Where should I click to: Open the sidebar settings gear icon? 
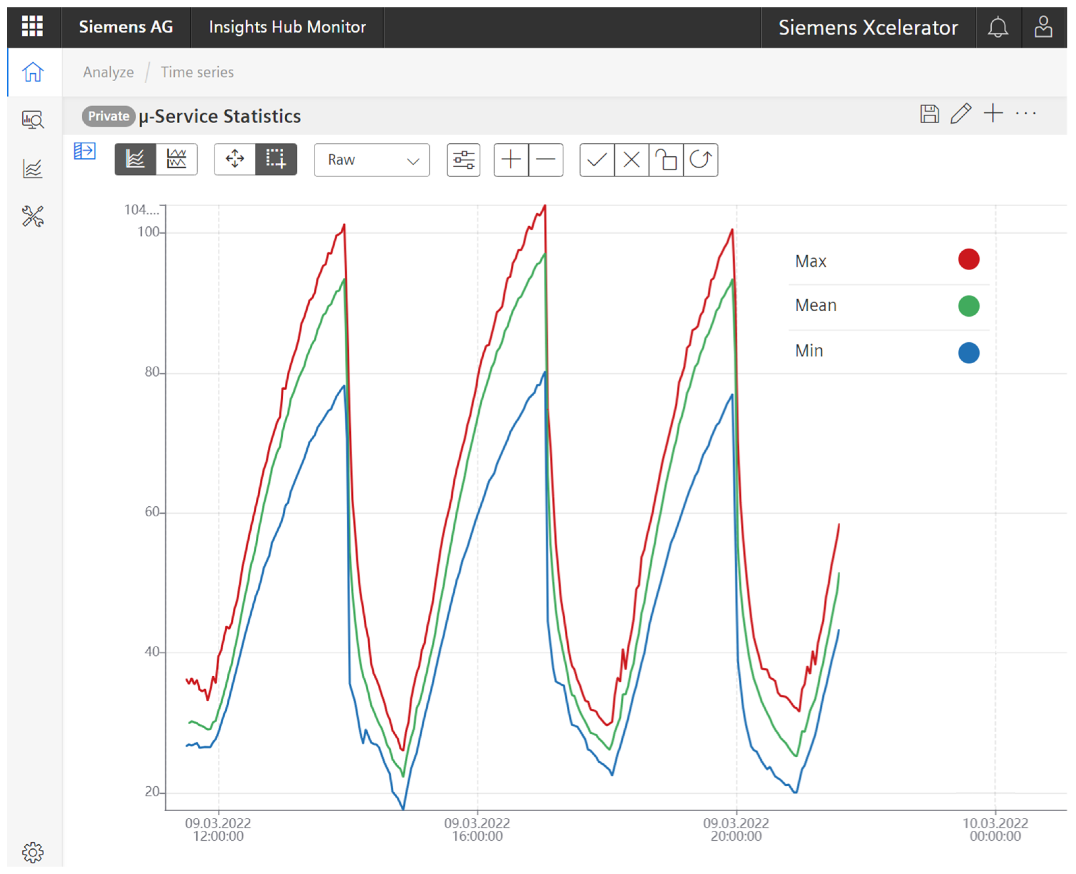[33, 852]
